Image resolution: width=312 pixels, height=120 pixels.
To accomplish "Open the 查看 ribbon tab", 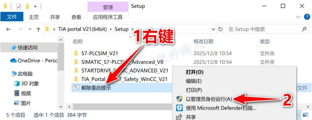I will (x=76, y=17).
